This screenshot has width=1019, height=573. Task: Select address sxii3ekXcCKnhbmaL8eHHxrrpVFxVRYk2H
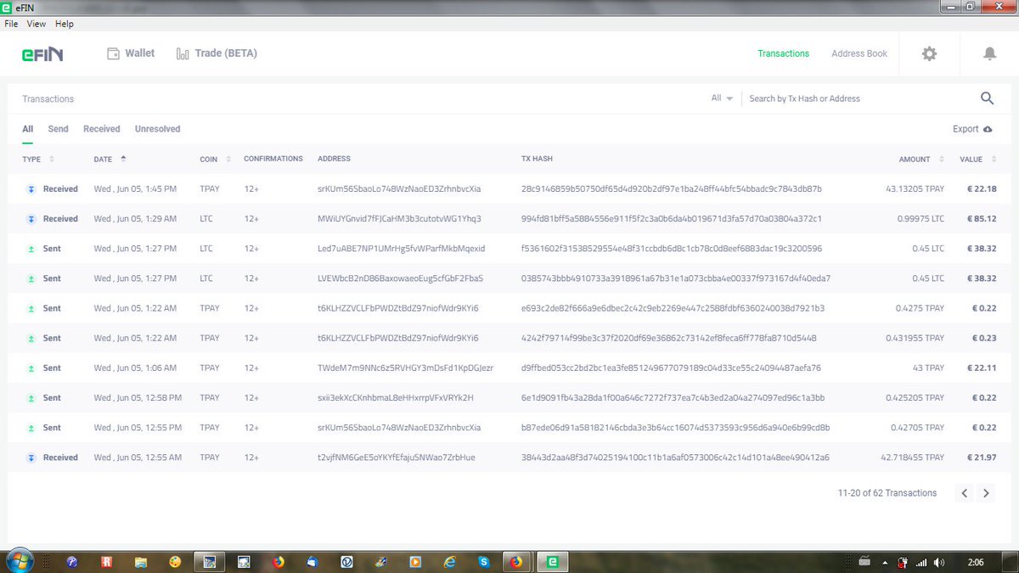[x=395, y=397]
